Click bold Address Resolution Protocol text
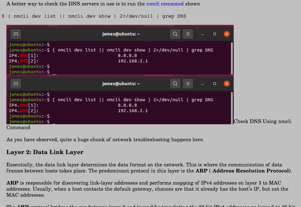 [x=251, y=171]
